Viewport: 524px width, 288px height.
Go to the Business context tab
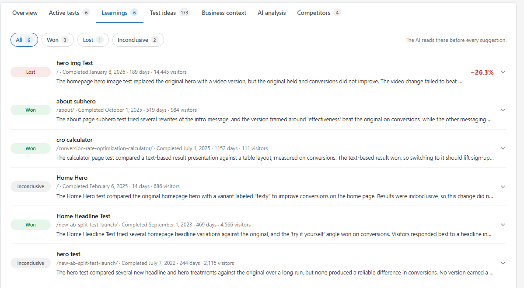(224, 13)
